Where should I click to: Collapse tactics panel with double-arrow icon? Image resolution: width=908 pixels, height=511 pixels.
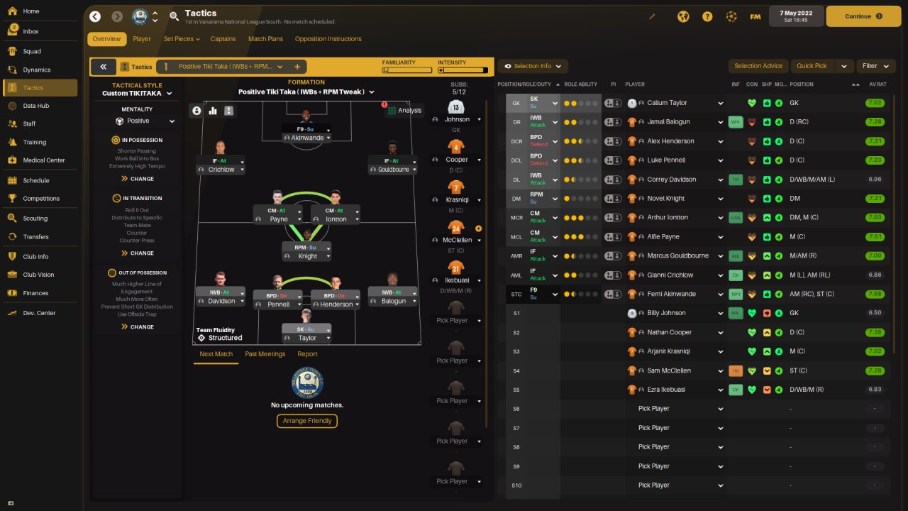pyautogui.click(x=103, y=67)
